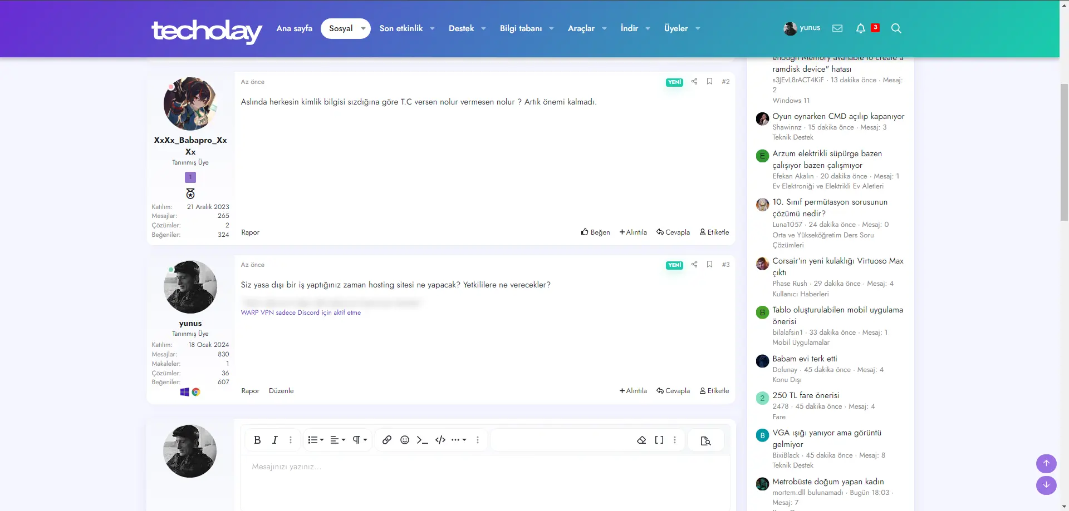Share post #2 via share icon
Viewport: 1069px width, 511px height.
[x=694, y=81]
